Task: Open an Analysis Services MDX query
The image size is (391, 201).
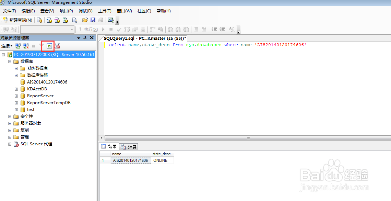Action: 49,20
